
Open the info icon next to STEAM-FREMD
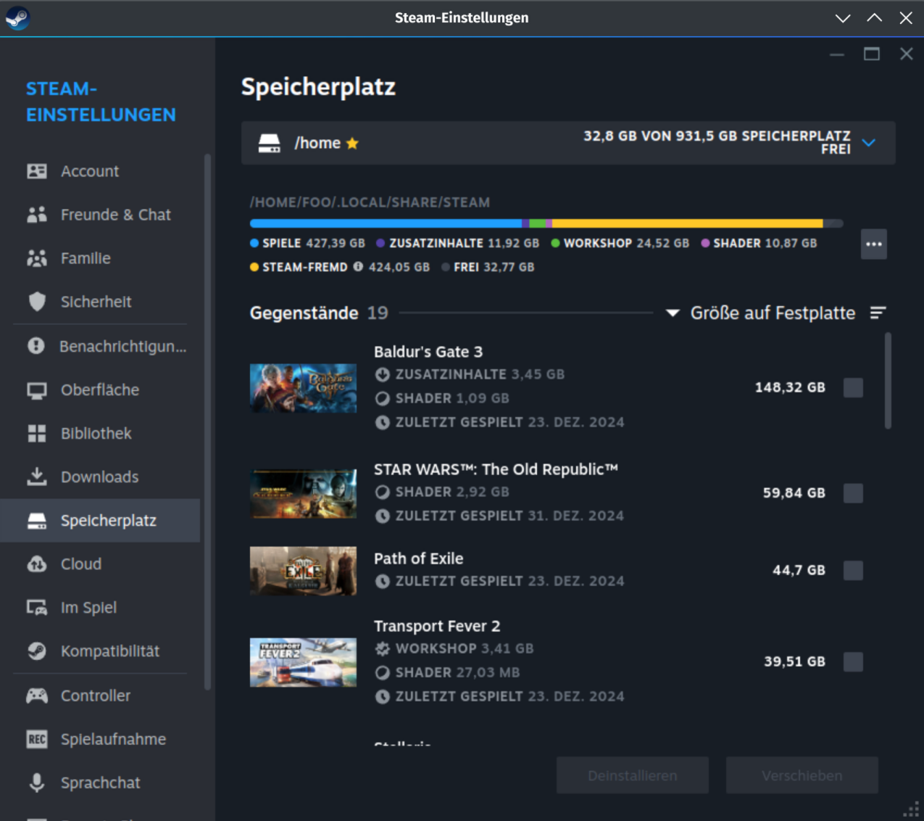358,266
